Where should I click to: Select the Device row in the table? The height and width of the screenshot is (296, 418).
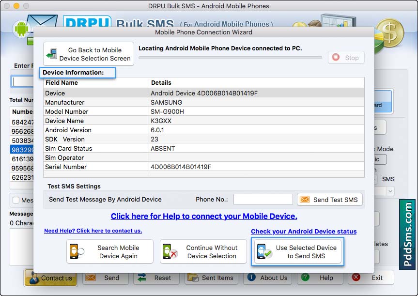click(x=204, y=93)
